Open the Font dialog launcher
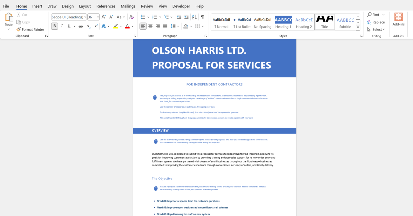Viewport: 413px width, 216px height. tap(135, 36)
